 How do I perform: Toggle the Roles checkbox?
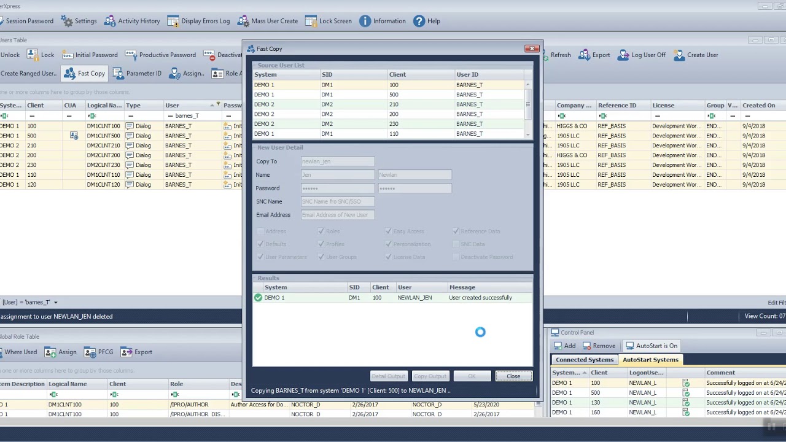tap(321, 231)
